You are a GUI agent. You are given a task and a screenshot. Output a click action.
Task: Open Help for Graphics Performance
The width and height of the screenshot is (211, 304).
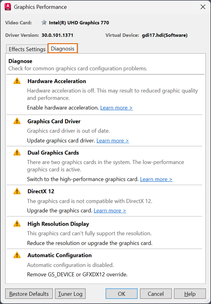tap(190, 294)
